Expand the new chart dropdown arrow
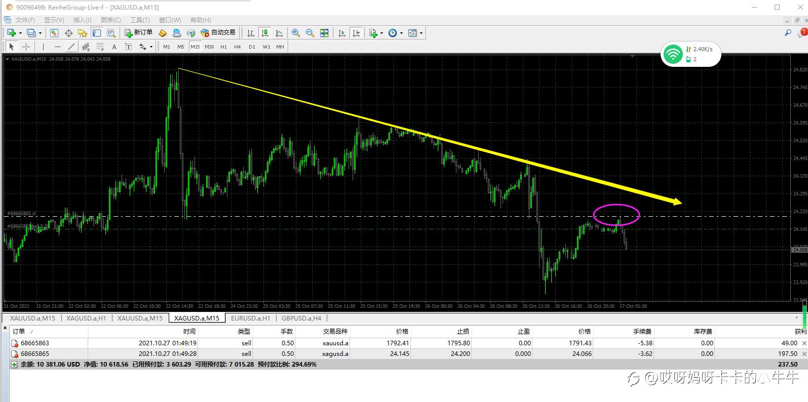808x402 pixels. (x=20, y=33)
